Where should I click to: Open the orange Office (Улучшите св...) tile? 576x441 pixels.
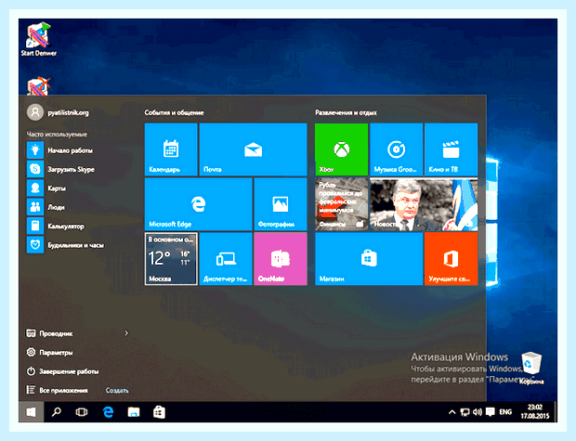click(452, 259)
